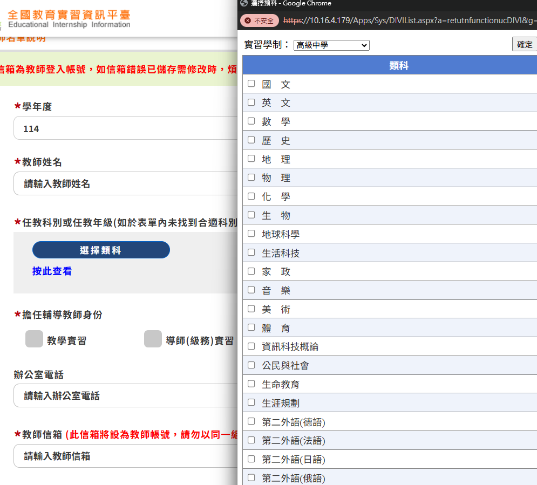The width and height of the screenshot is (537, 485).
Task: Open the 按此查看 link
Action: 52,271
